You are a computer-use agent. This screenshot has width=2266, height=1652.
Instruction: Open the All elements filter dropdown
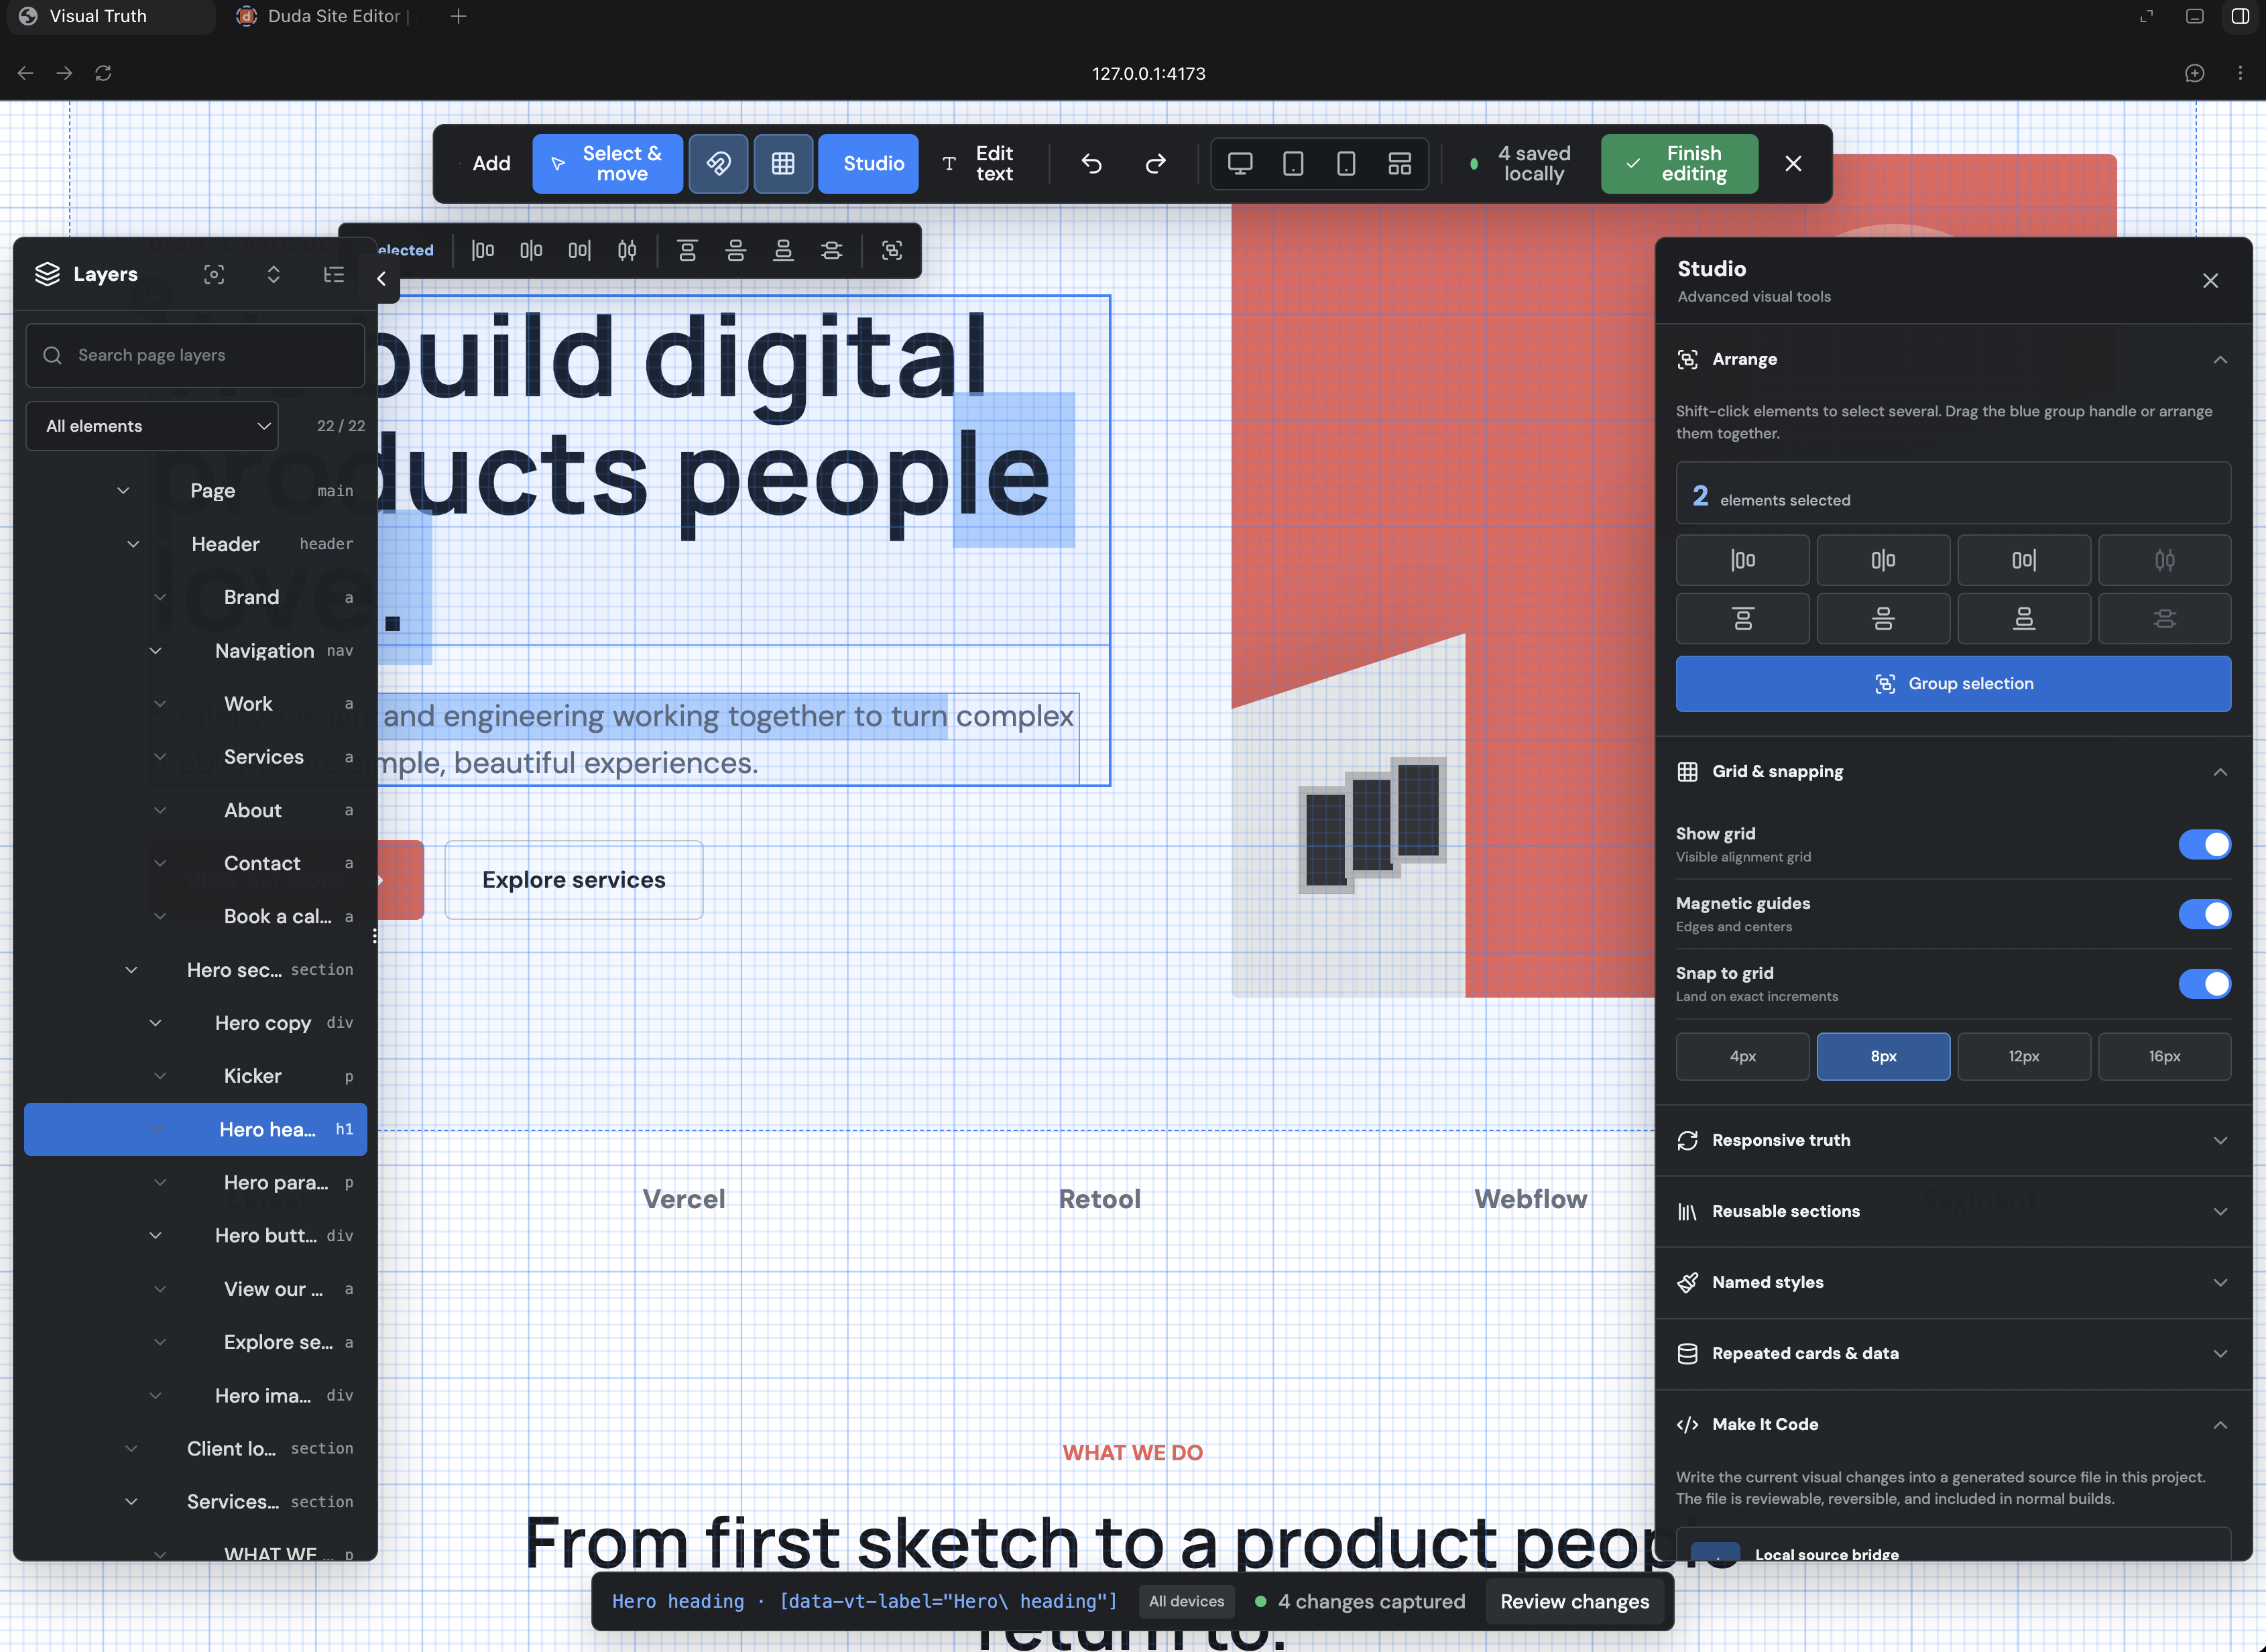click(152, 426)
